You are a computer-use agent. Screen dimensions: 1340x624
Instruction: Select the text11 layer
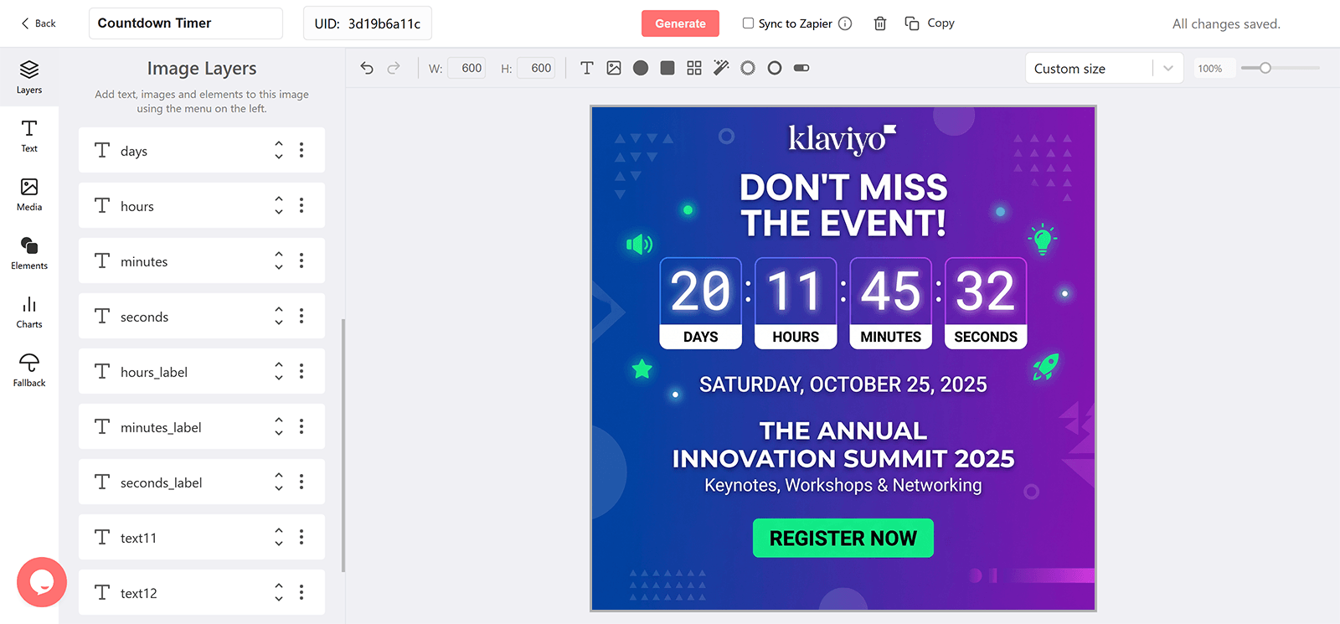(202, 537)
